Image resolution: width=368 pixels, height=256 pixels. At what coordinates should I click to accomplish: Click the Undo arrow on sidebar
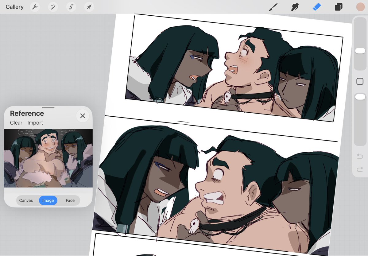pos(360,156)
